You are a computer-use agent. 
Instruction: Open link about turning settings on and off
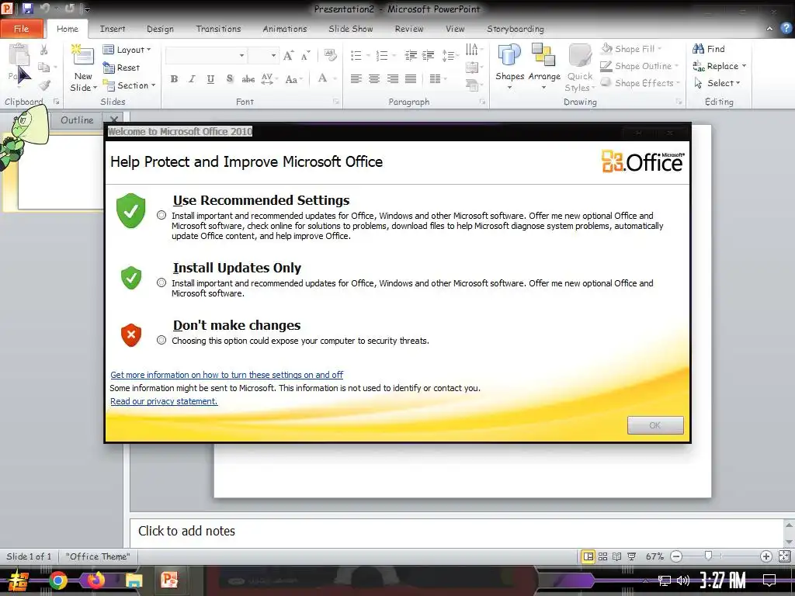point(227,375)
